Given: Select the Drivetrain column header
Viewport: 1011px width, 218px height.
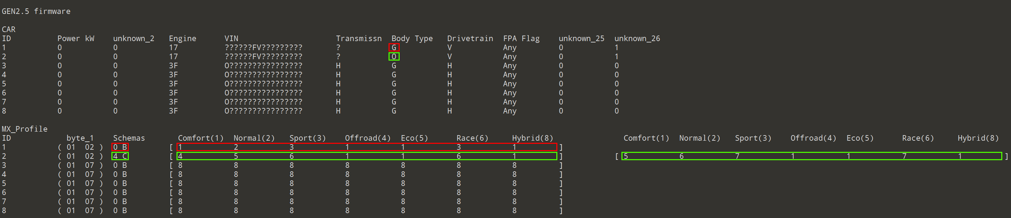Looking at the screenshot, I should 470,39.
